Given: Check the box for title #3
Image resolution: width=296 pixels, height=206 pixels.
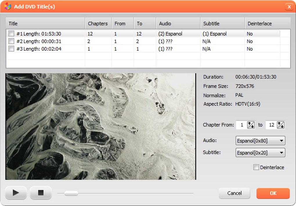Looking at the screenshot, I should coord(11,49).
